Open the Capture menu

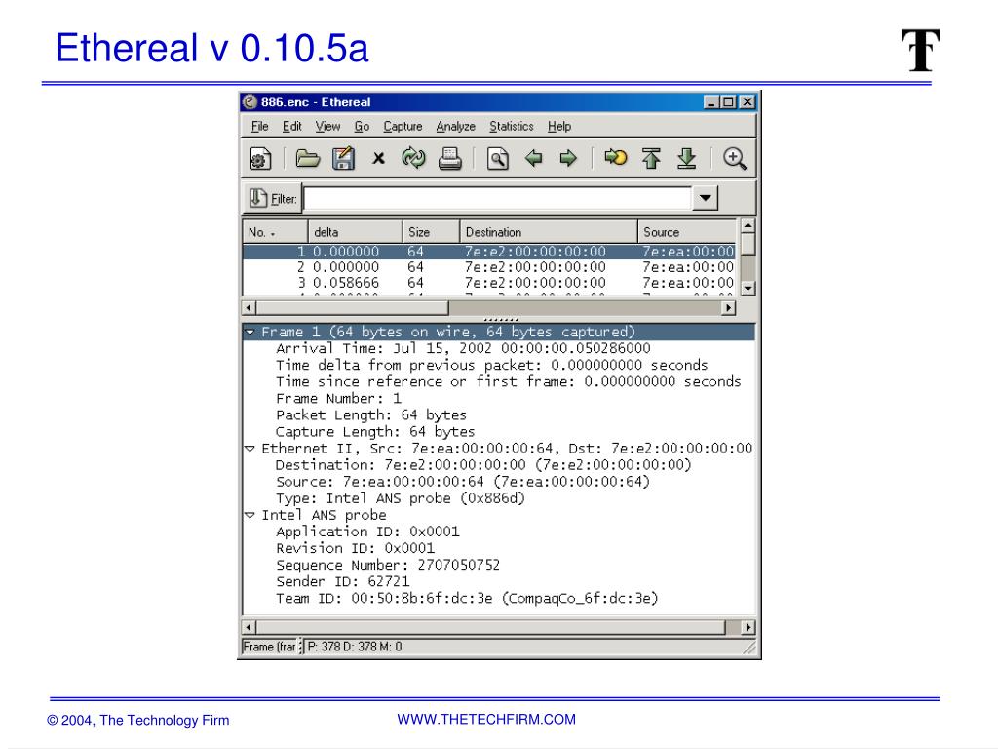(403, 126)
